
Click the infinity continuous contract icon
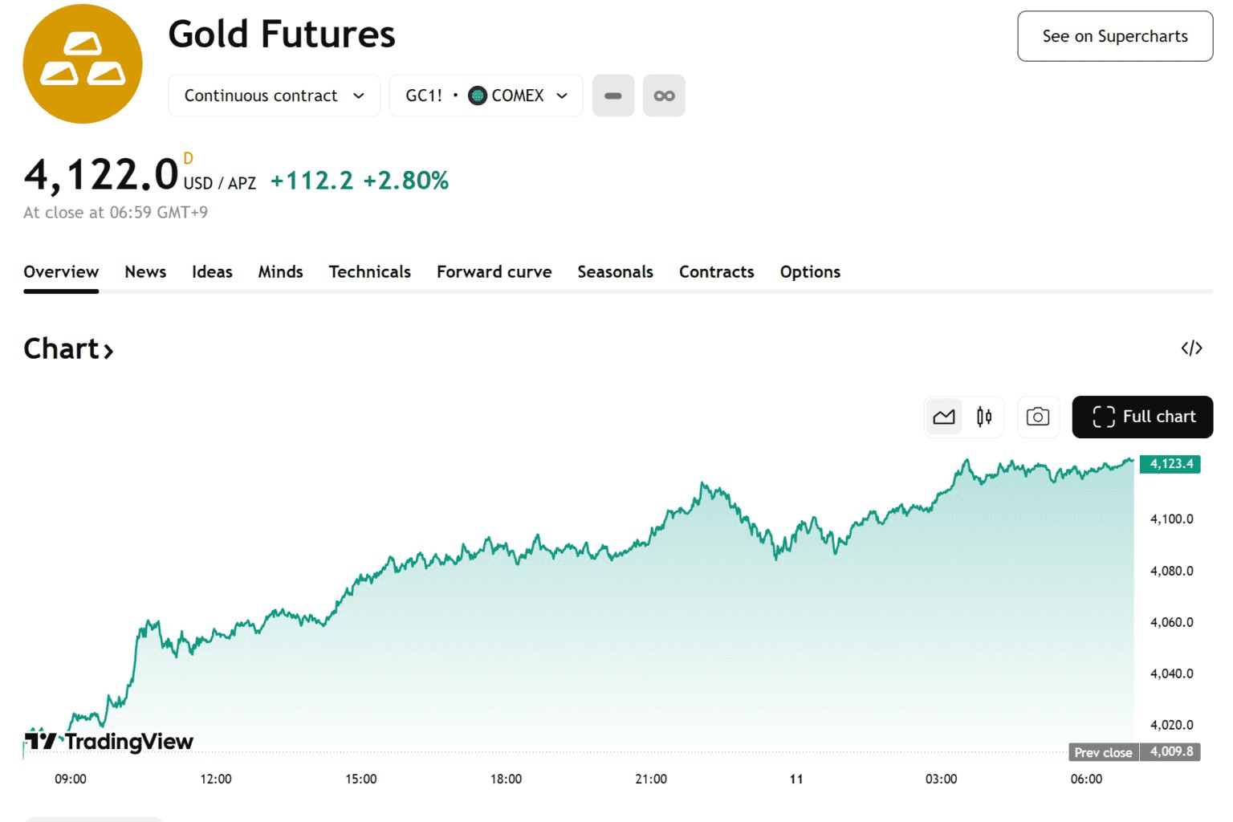(664, 96)
